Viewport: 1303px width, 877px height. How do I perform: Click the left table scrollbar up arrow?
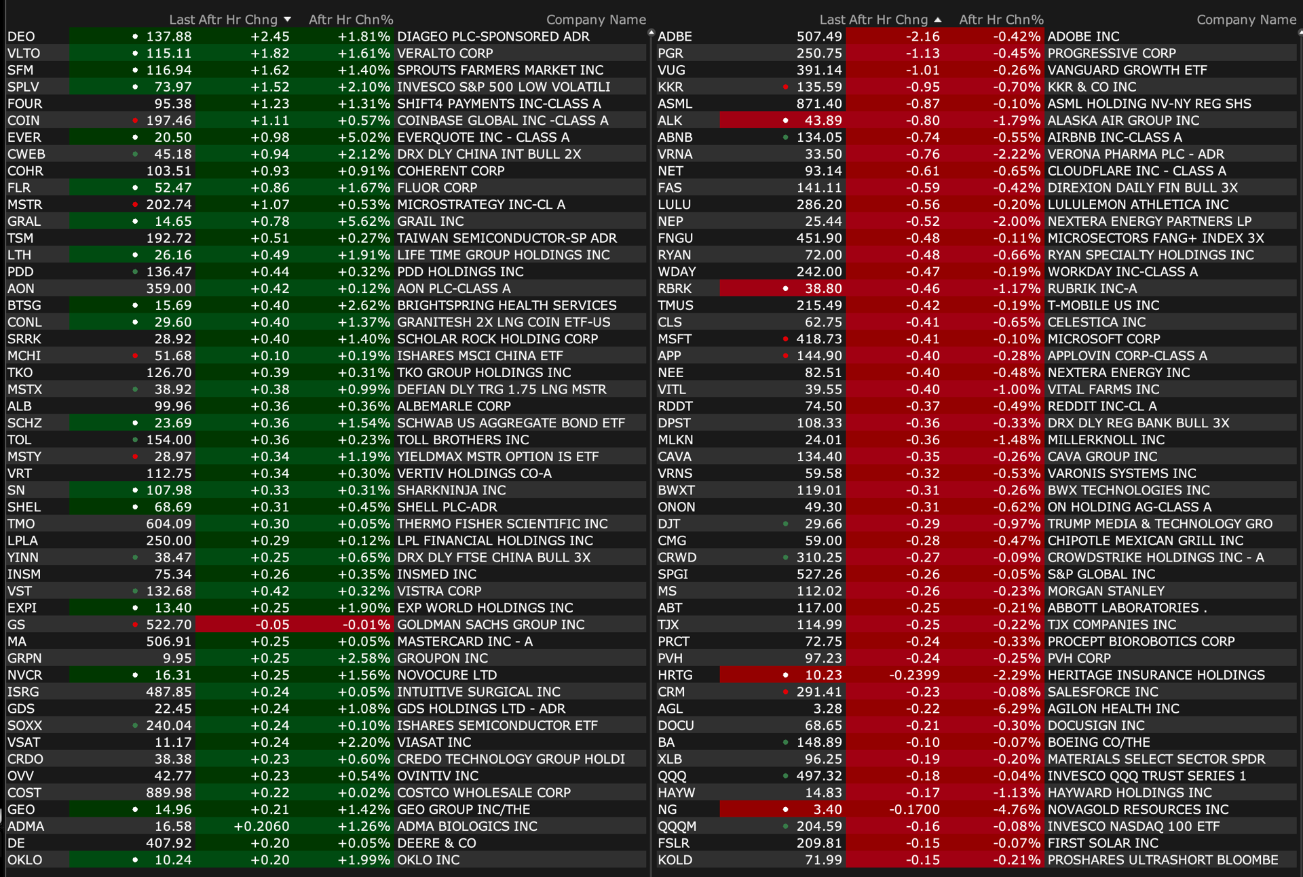pyautogui.click(x=651, y=33)
